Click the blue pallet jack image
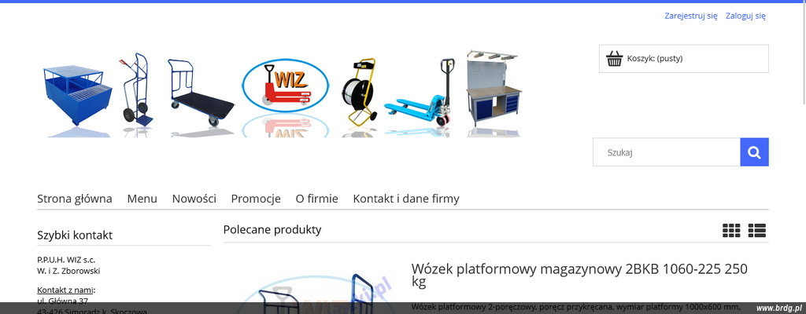 [x=420, y=93]
